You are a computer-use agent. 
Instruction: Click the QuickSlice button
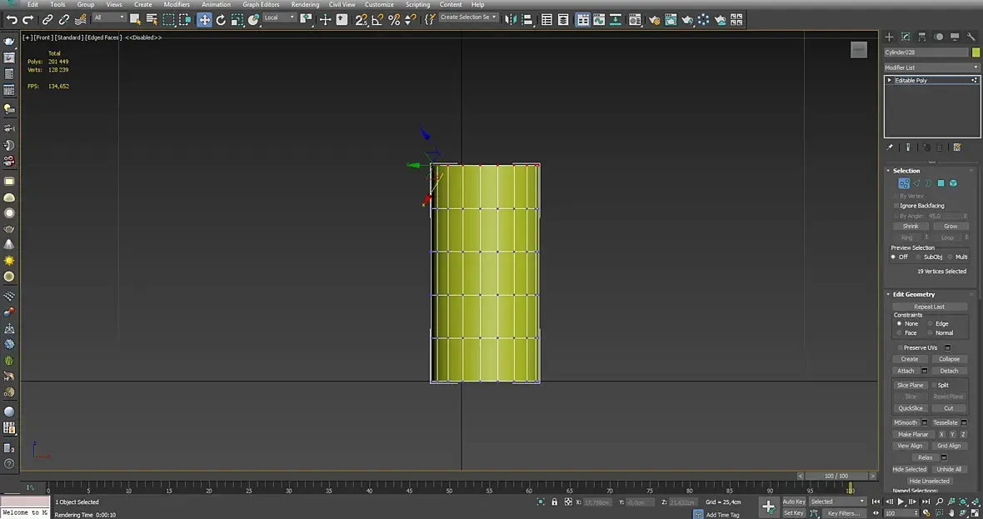point(911,408)
